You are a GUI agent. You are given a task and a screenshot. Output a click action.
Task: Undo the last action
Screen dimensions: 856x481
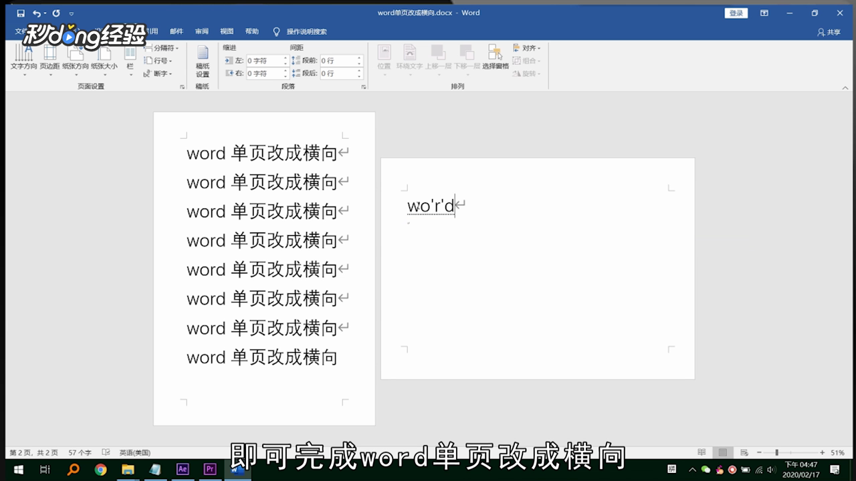tap(37, 13)
